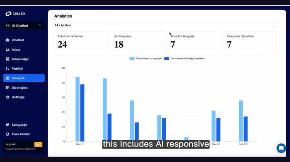290x162 pixels.
Task: Click the Analytics page heading
Action: [x=63, y=16]
